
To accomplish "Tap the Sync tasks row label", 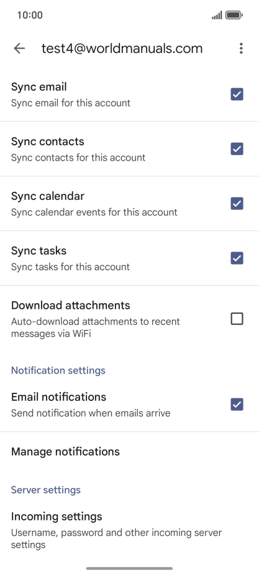I will pos(39,251).
